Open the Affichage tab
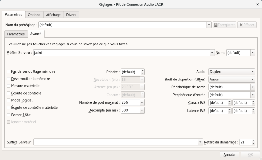 [x=53, y=15]
